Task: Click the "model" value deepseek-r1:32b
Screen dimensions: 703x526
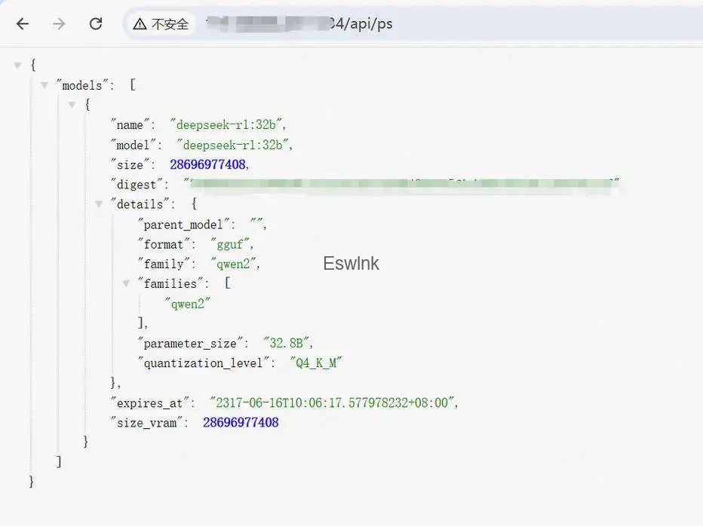Action: coord(235,145)
